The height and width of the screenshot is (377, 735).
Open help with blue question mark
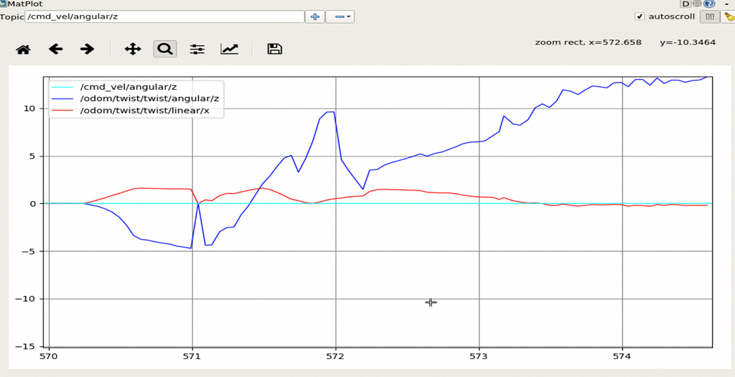coord(709,4)
